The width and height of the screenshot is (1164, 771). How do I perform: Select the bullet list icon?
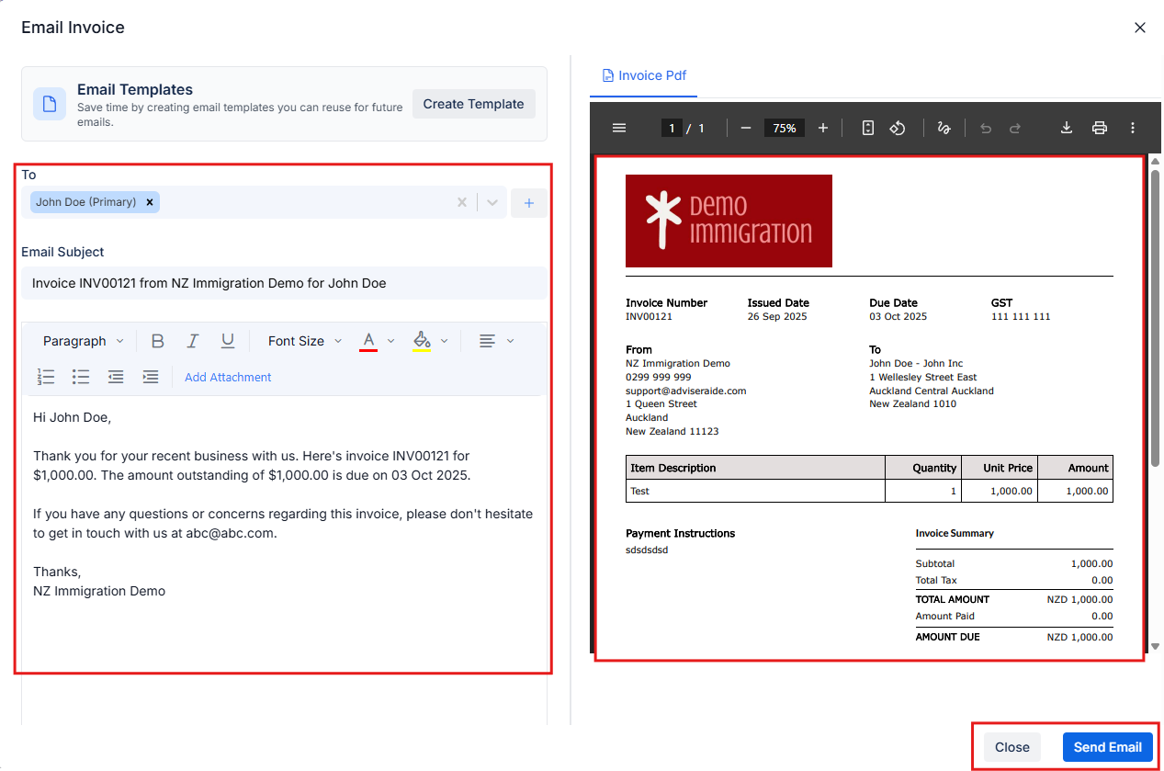(x=81, y=377)
